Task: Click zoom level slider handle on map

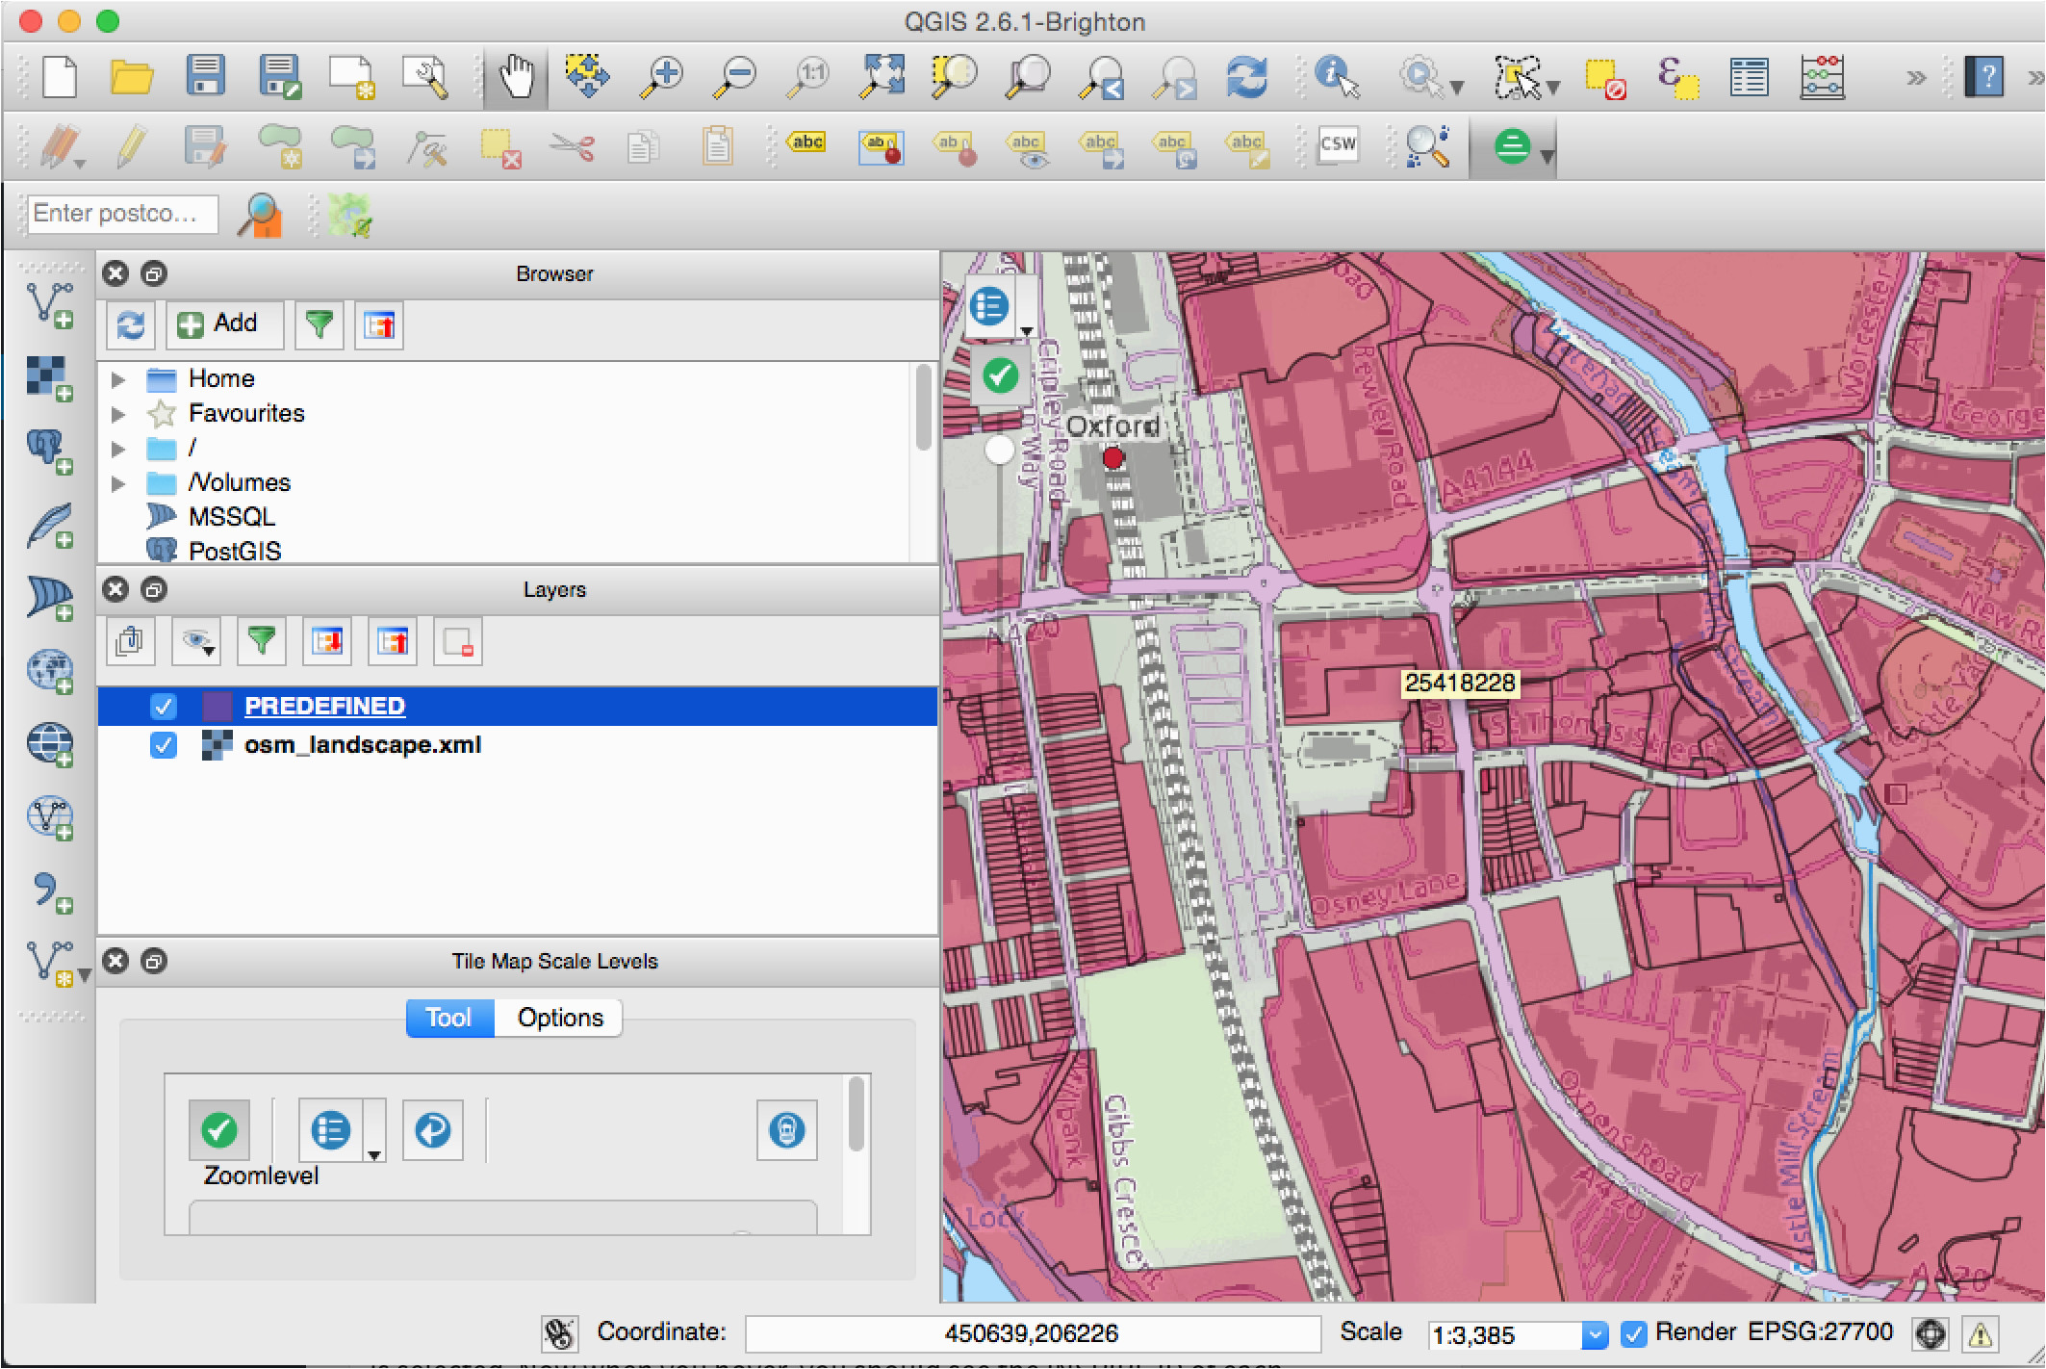Action: click(1000, 450)
